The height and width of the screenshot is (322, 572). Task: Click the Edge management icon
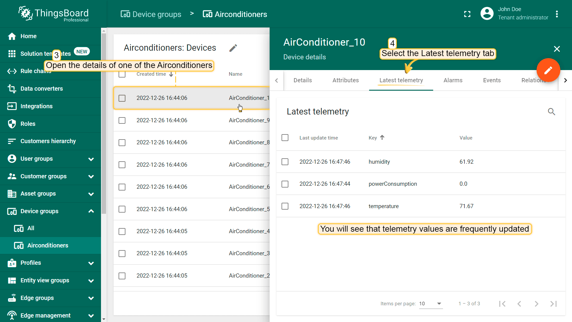pyautogui.click(x=12, y=315)
